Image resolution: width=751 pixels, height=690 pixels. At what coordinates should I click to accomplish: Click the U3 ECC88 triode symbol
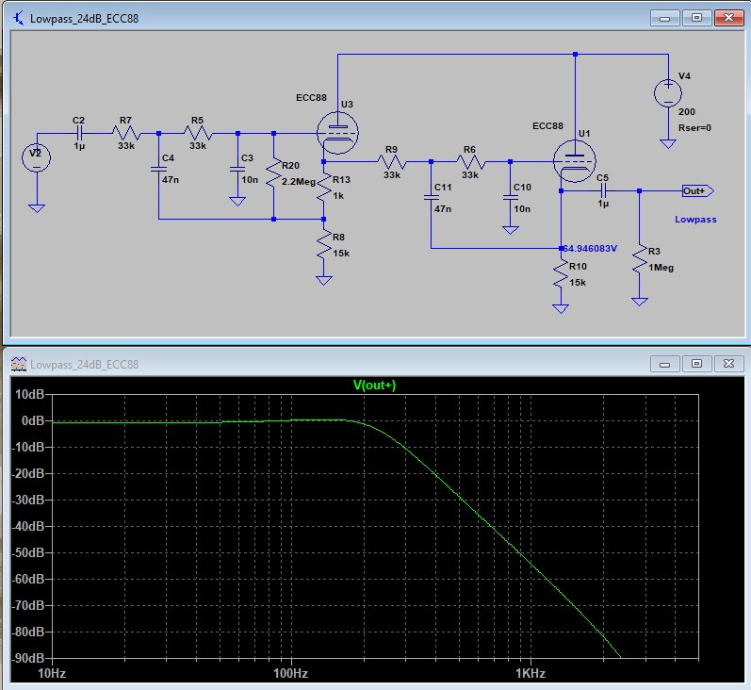click(337, 133)
